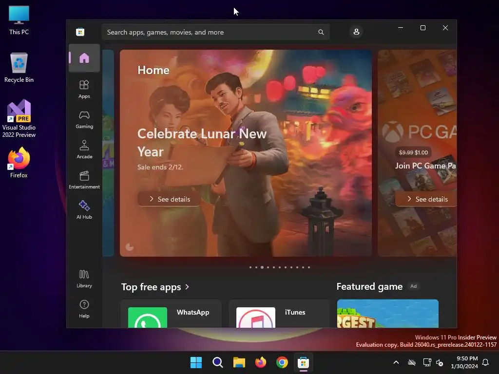Select Visual Studio 2022 Preview shortcut

coord(19,118)
